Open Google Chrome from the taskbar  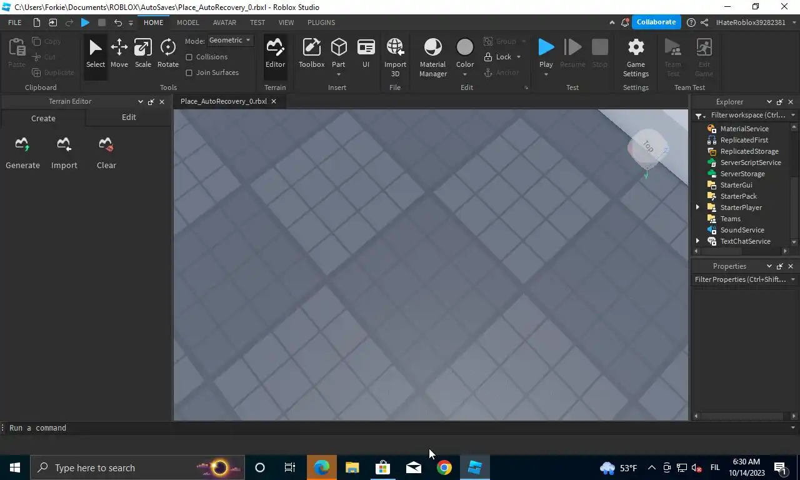pyautogui.click(x=444, y=467)
